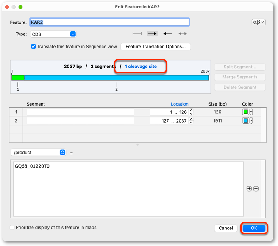The image size is (278, 246).
Task: Remove the qualifier with the minus icon
Action: click(x=256, y=189)
